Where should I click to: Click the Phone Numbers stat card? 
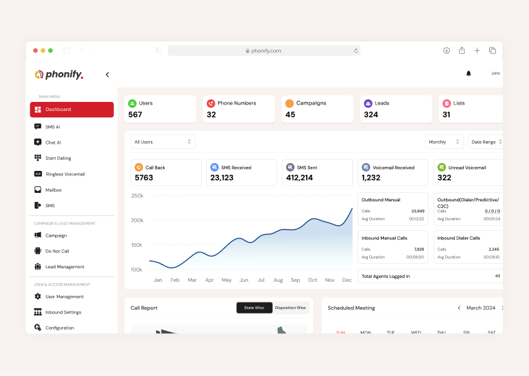pyautogui.click(x=238, y=109)
